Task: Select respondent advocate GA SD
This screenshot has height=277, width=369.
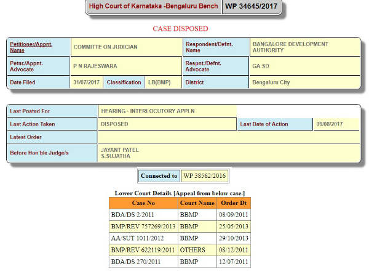Action: tap(261, 66)
